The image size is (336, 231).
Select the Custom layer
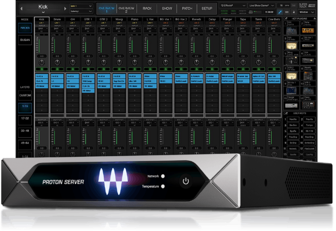click(x=25, y=96)
